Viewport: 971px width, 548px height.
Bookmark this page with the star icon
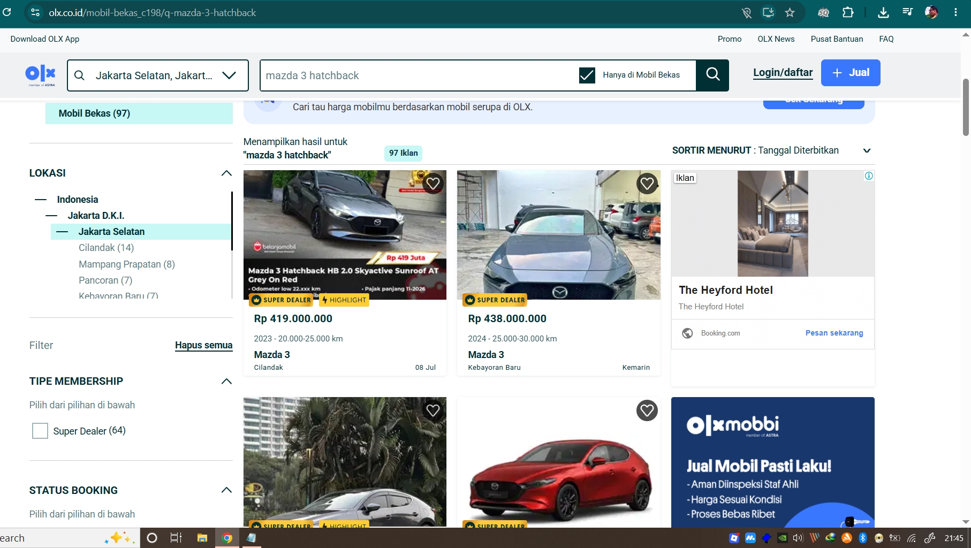790,12
